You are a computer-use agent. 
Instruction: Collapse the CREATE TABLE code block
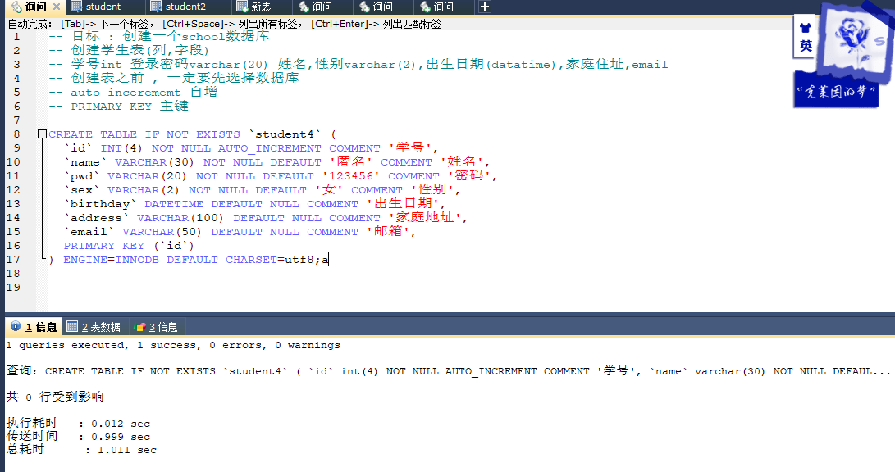coord(41,134)
